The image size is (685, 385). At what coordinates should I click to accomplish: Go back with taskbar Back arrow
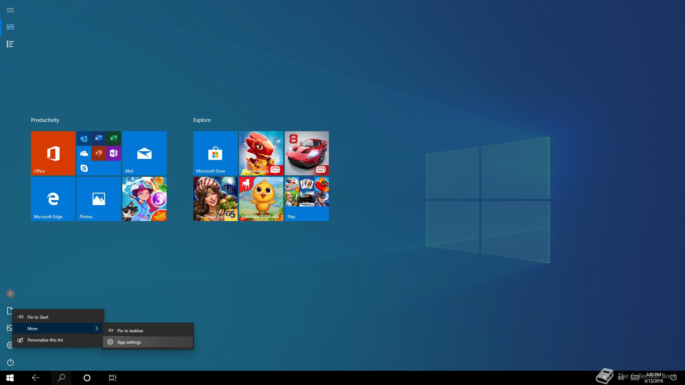pos(36,378)
